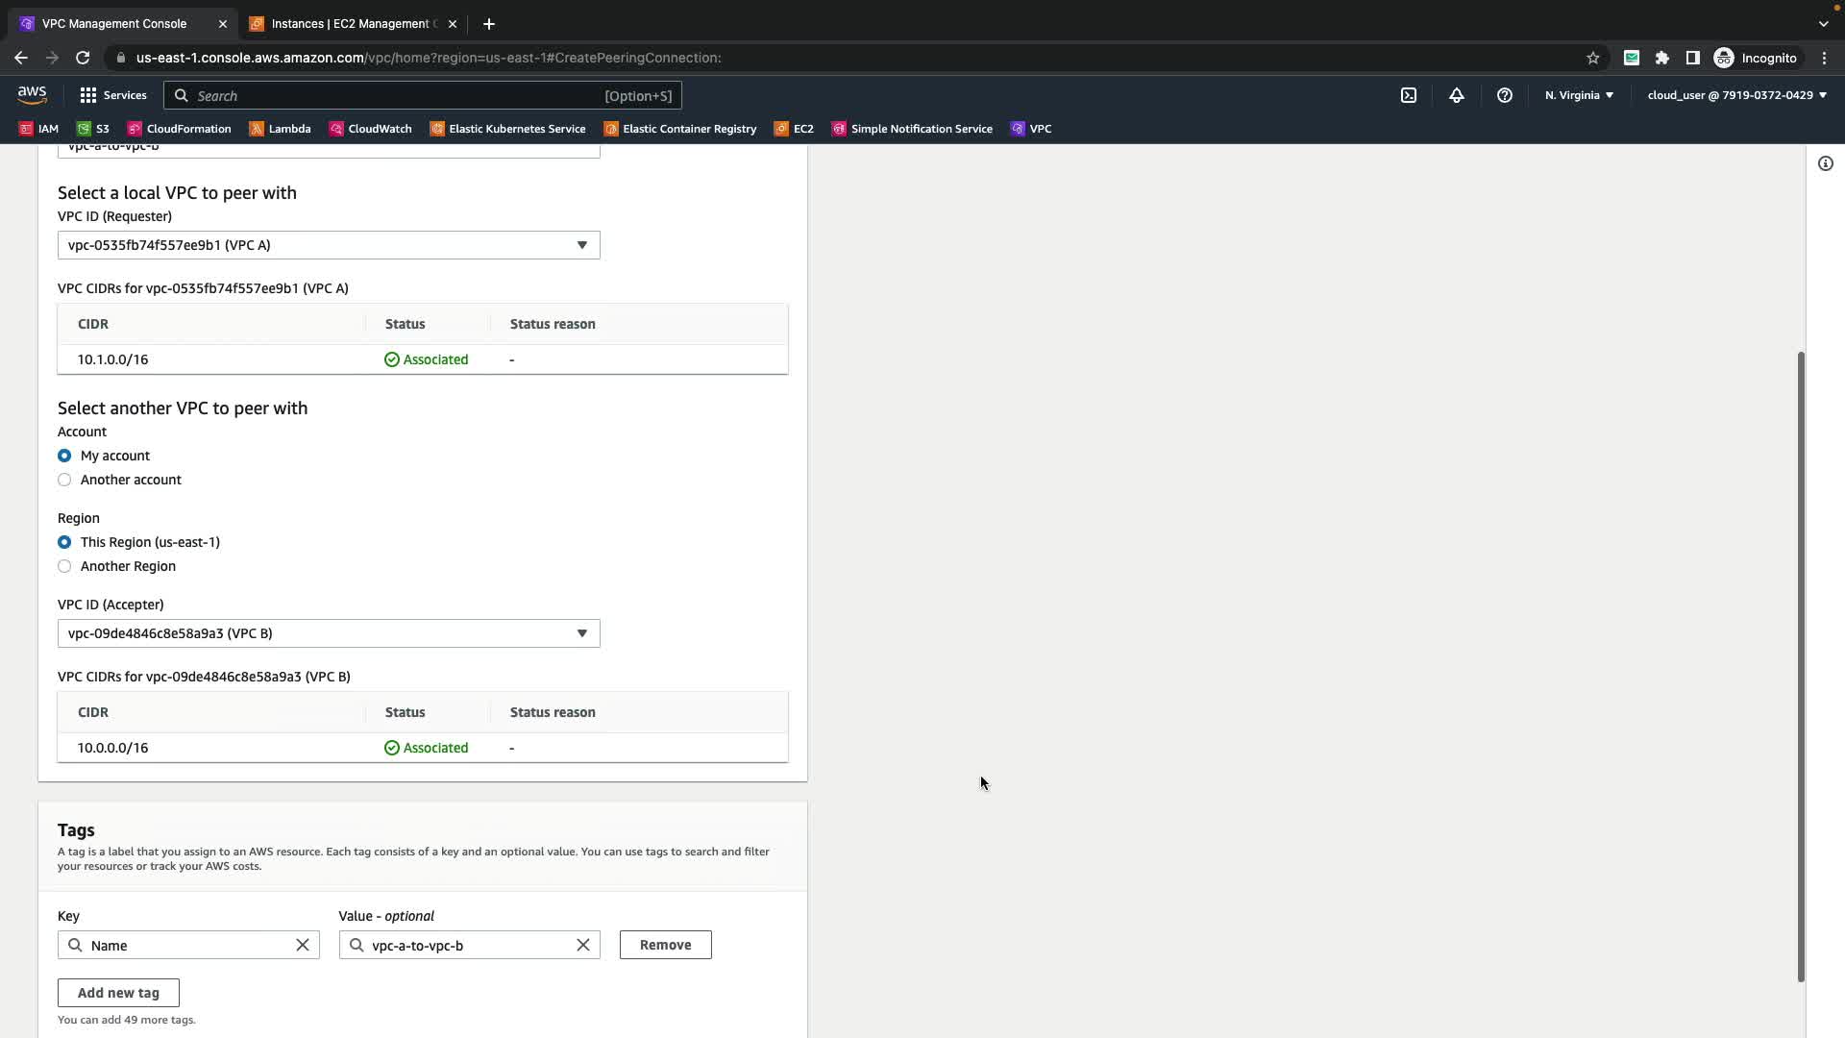Click the notifications bell icon
This screenshot has width=1845, height=1038.
(x=1456, y=95)
